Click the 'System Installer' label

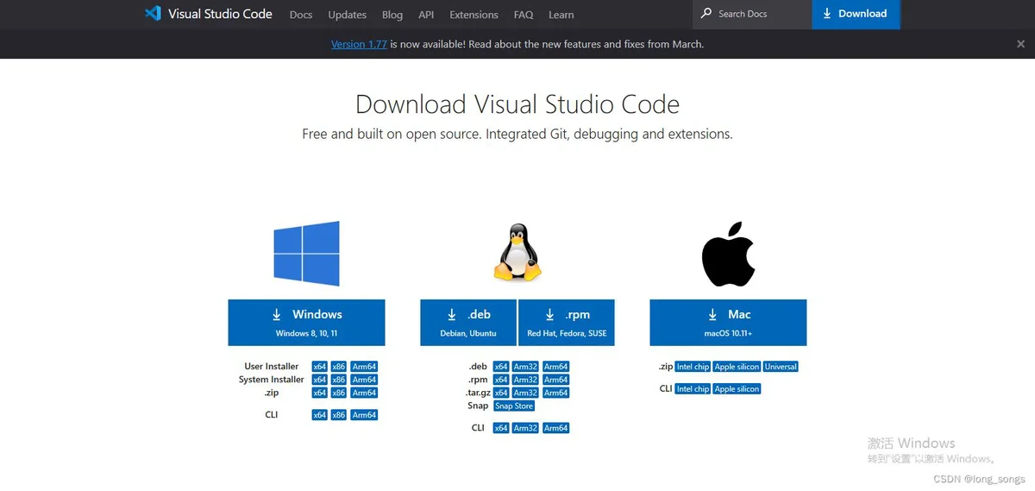272,380
